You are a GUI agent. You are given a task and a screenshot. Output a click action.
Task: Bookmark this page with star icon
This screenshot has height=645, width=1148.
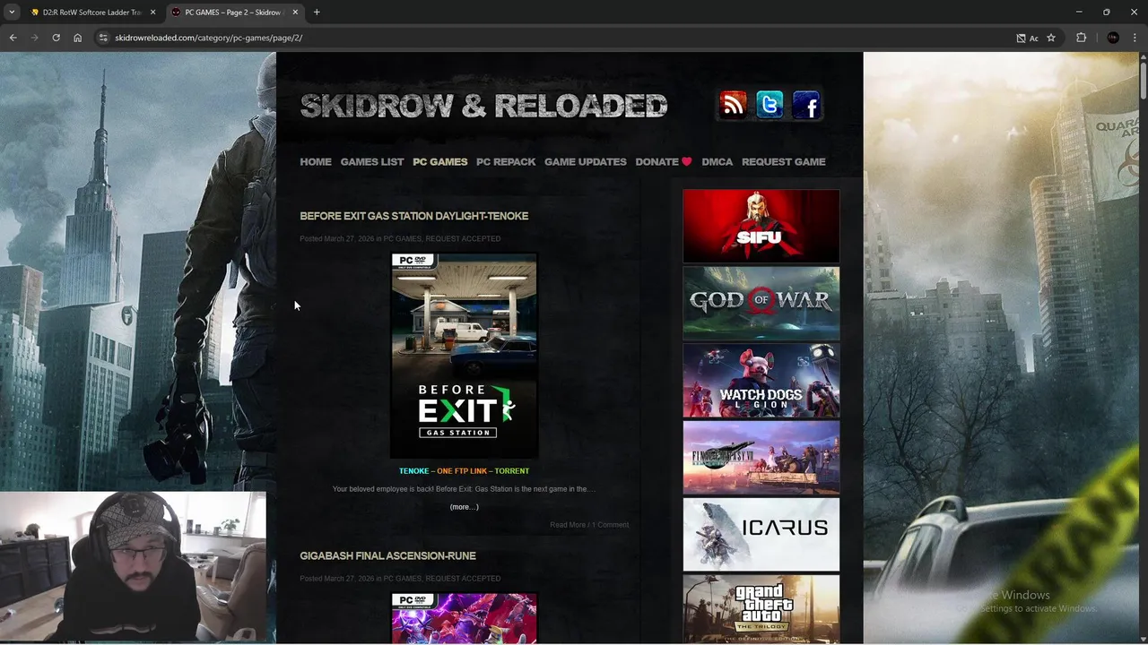click(x=1051, y=38)
